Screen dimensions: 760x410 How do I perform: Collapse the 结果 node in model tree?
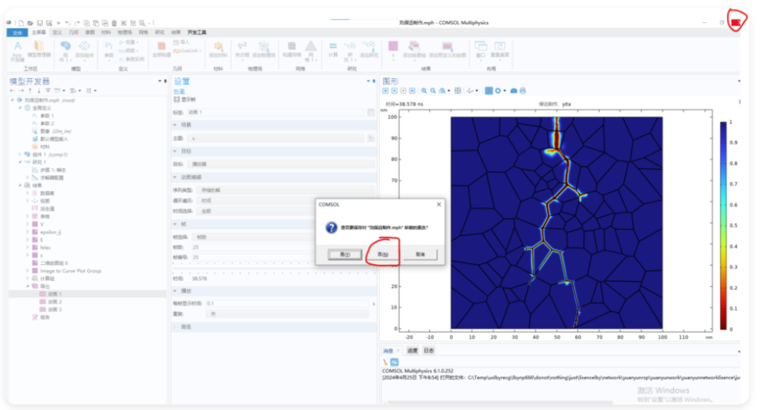[x=20, y=185]
